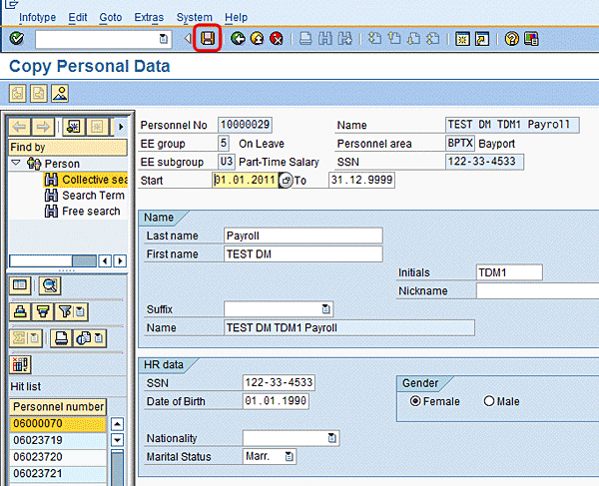Click the red Cancel icon
Image resolution: width=599 pixels, height=486 pixels.
point(276,39)
